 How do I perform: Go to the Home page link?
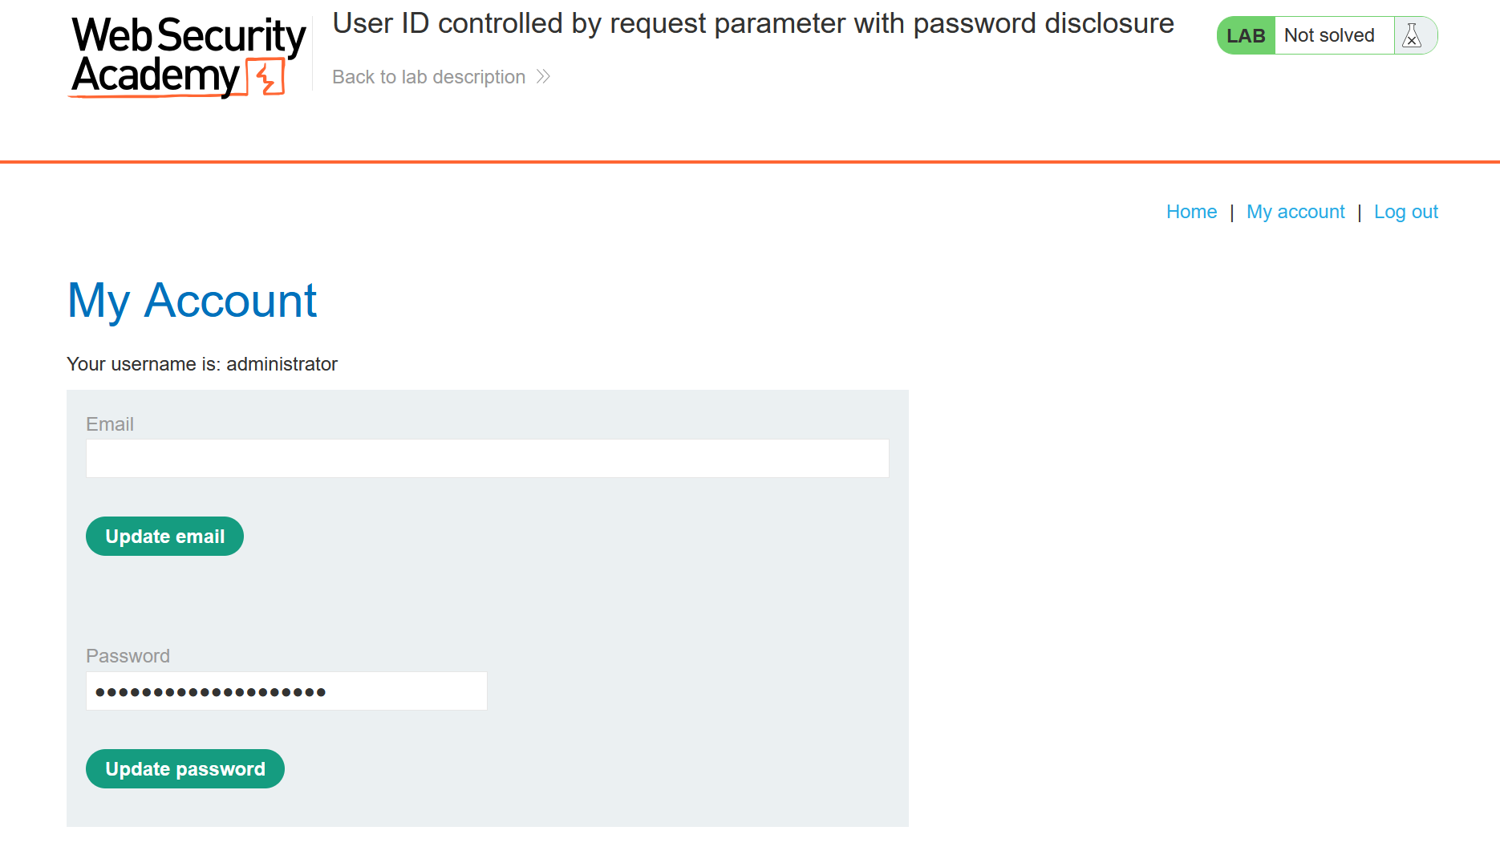(1191, 212)
